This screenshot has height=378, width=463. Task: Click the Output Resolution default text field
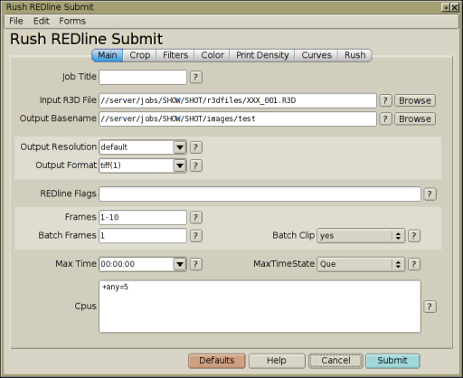click(137, 147)
